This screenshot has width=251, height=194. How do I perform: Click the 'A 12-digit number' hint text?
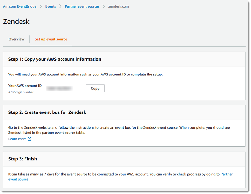pyautogui.click(x=21, y=92)
